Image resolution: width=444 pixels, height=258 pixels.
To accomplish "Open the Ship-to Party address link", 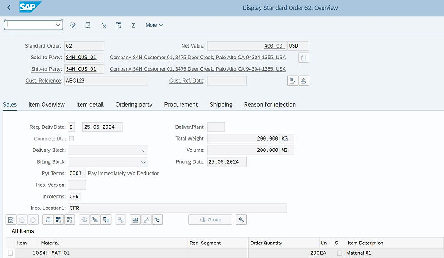I will click(x=198, y=69).
